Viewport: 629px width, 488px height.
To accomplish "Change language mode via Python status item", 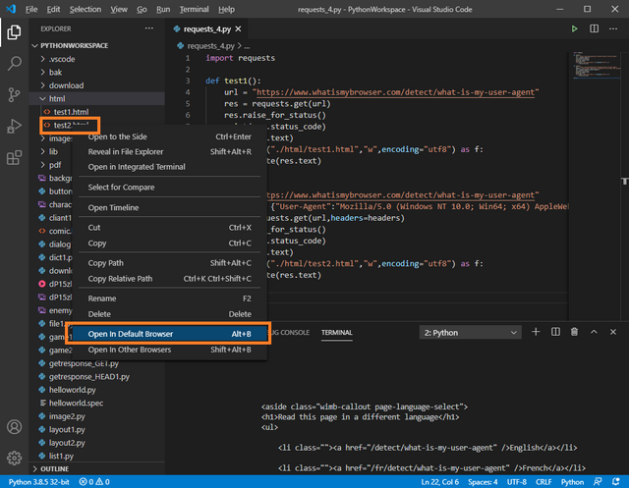I will point(572,481).
